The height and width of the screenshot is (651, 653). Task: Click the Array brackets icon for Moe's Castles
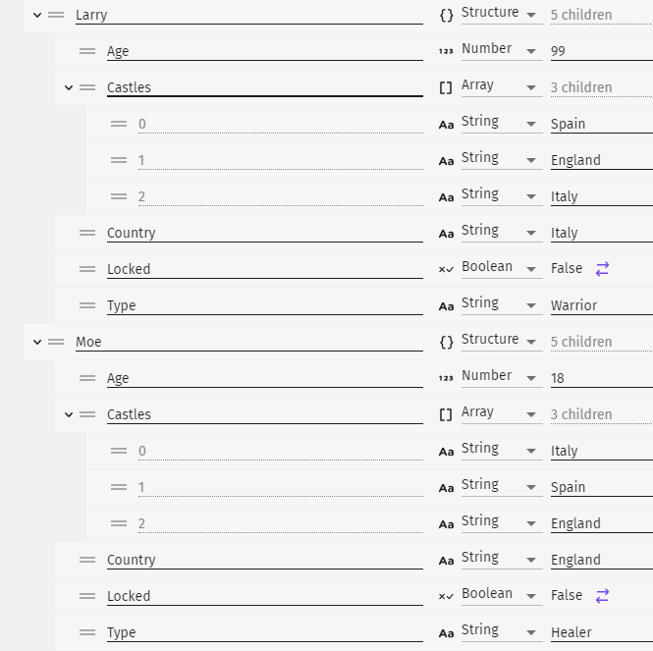(446, 414)
